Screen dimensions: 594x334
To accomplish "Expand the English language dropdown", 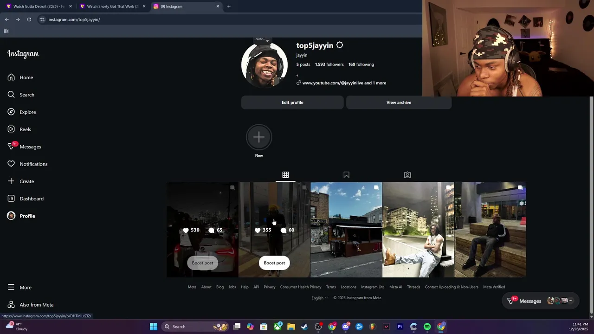I will click(x=320, y=298).
